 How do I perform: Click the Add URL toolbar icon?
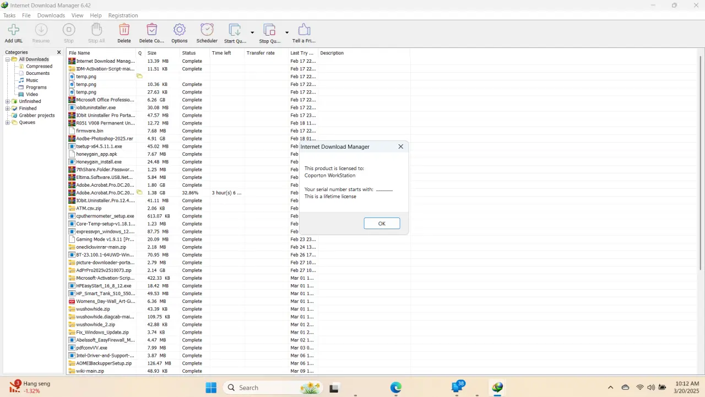coord(14,30)
